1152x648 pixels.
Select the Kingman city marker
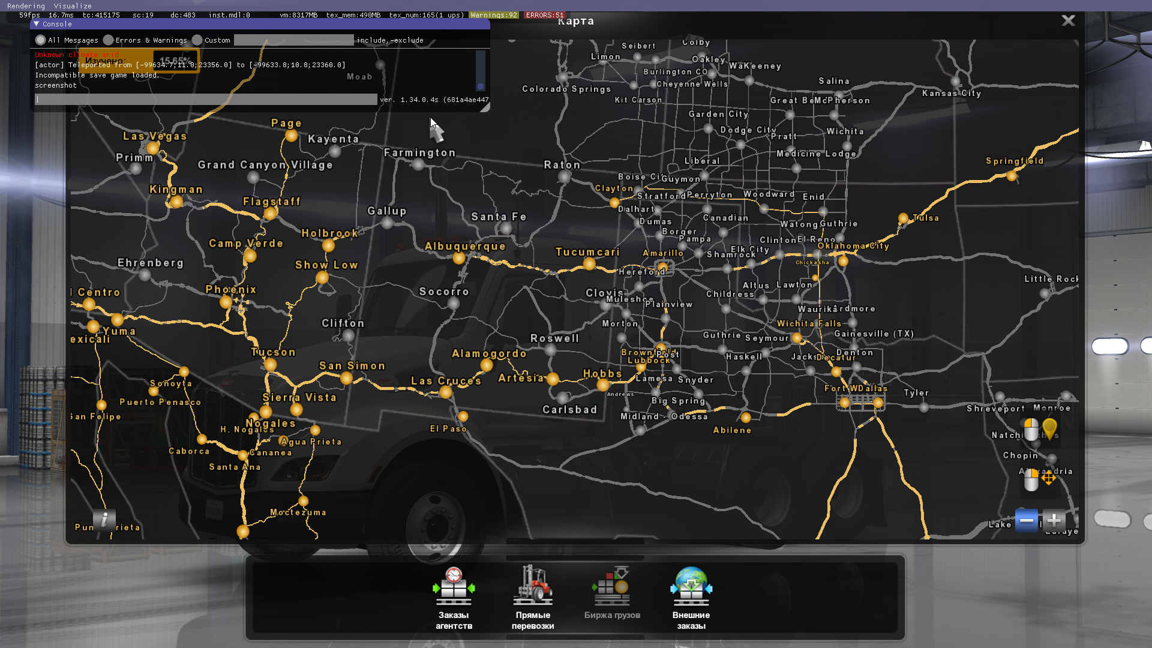tap(176, 202)
